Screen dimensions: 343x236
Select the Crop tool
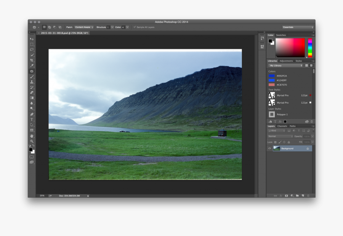[32, 60]
